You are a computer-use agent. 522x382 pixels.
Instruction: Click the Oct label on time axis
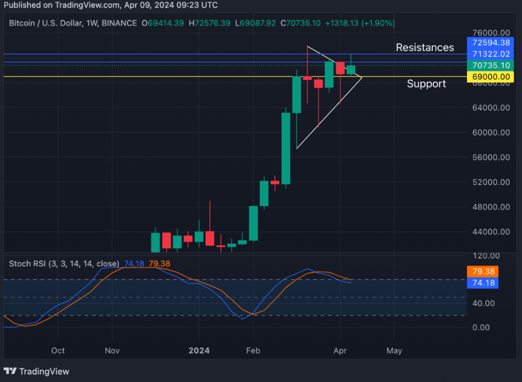58,351
